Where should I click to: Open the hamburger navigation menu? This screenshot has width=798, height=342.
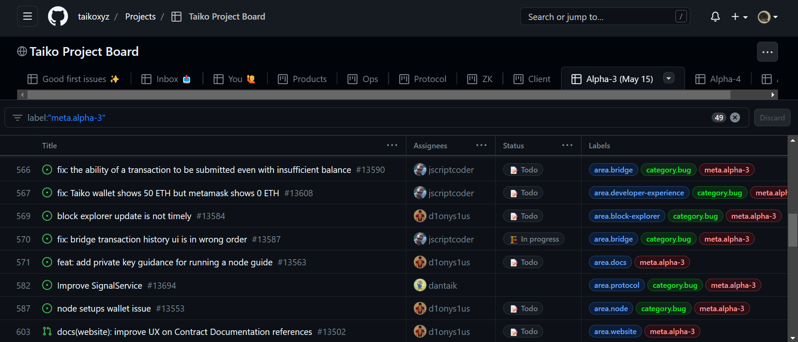coord(28,17)
